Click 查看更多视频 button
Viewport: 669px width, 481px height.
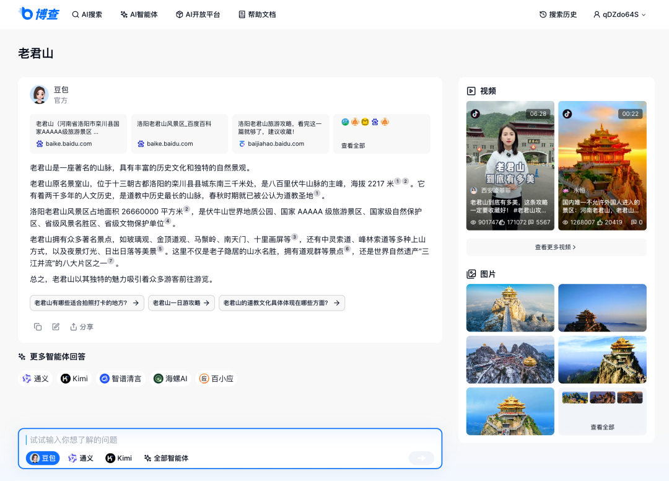(556, 247)
